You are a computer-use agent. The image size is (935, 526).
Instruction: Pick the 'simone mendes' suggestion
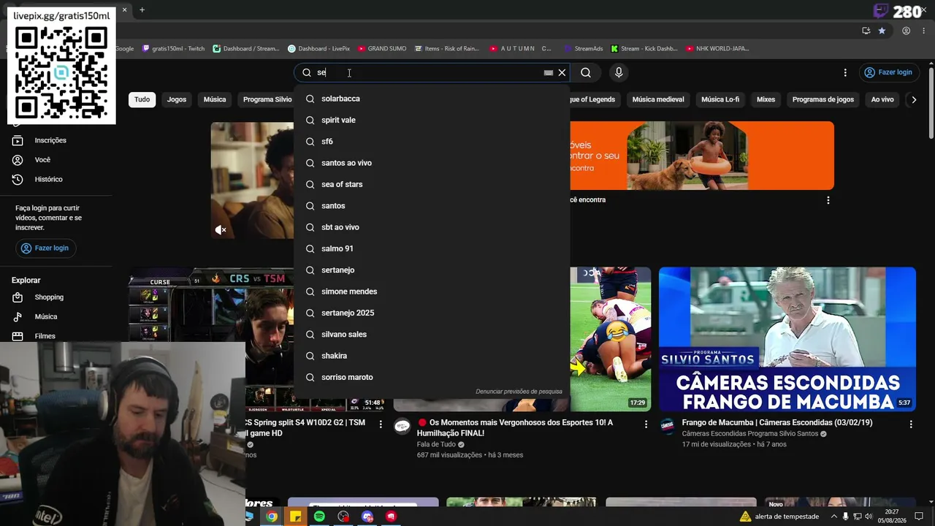point(432,291)
